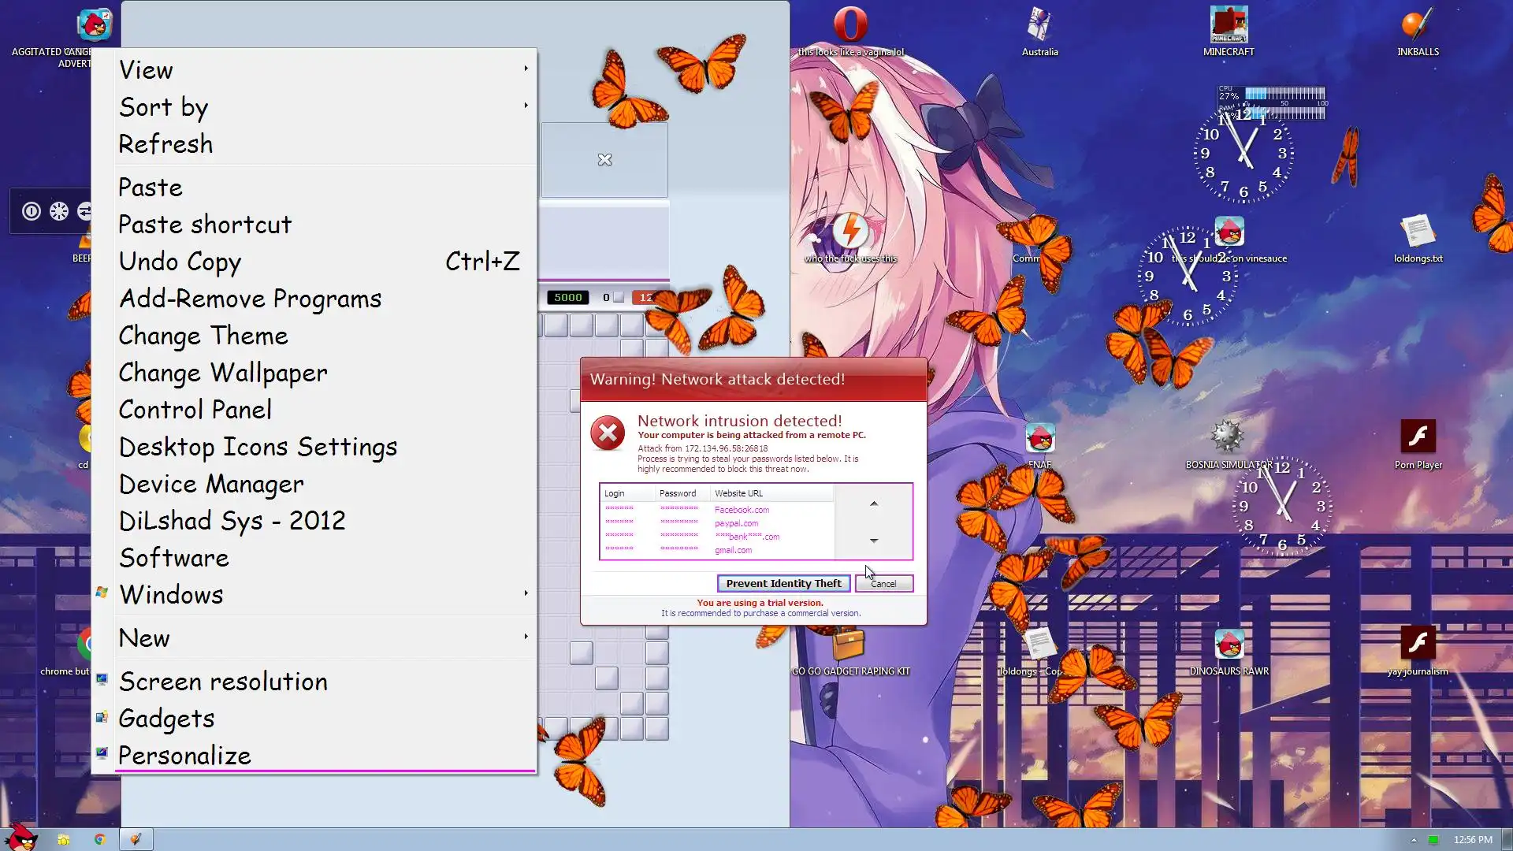Click the Chrome icon in taskbar
Screen dimensions: 1513x851
click(99, 839)
